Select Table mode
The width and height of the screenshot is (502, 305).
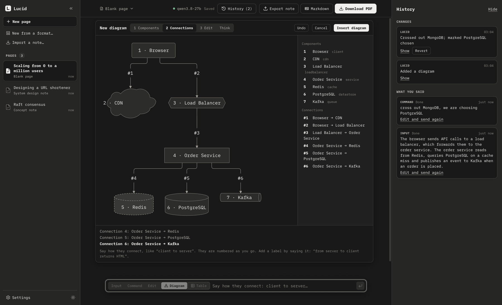[199, 286]
